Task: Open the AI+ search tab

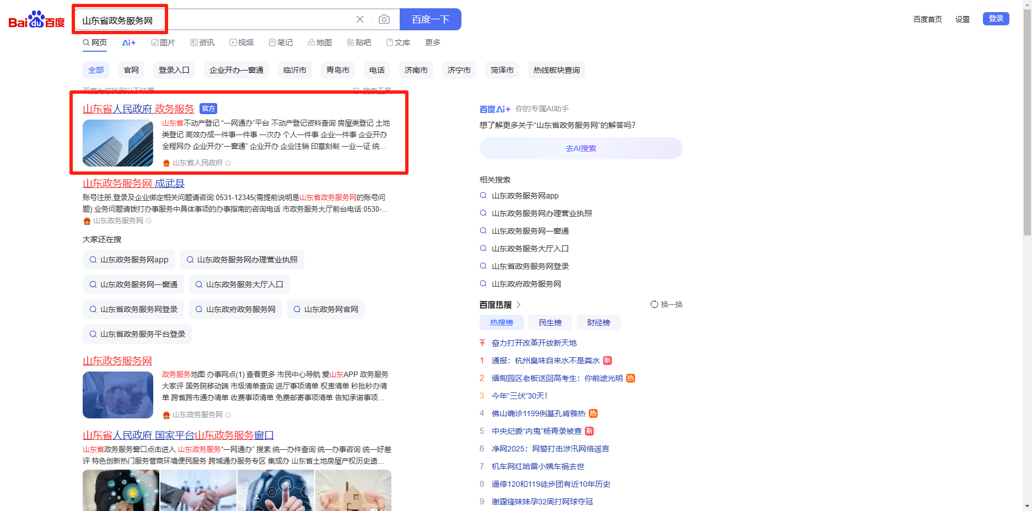Action: coord(128,42)
